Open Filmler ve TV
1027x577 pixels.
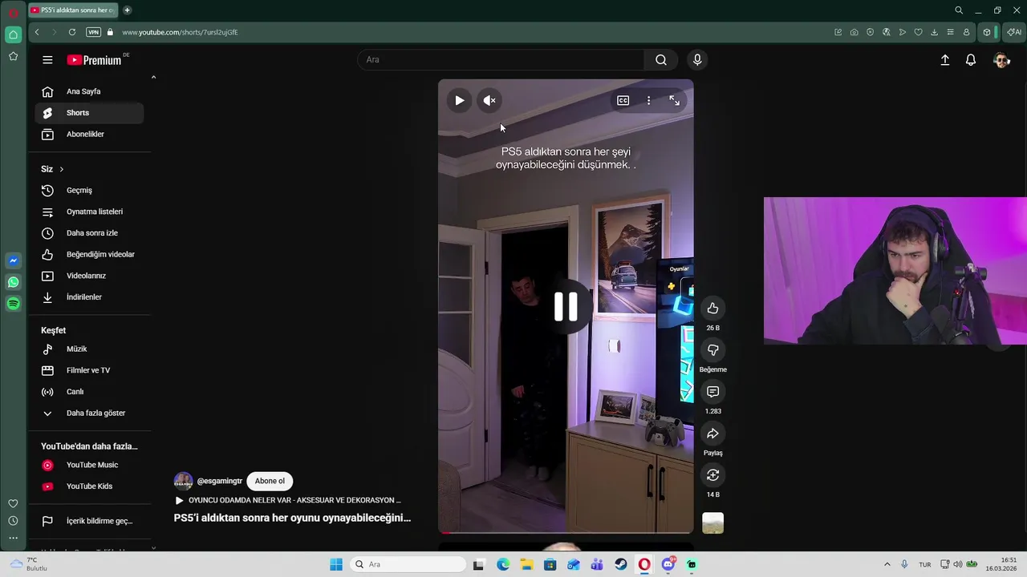pyautogui.click(x=90, y=370)
